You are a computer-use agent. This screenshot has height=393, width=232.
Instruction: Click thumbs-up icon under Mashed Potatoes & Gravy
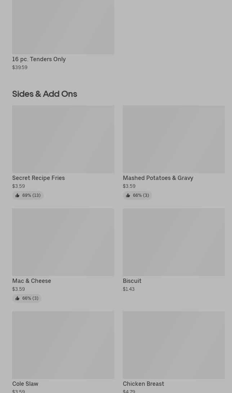(128, 195)
